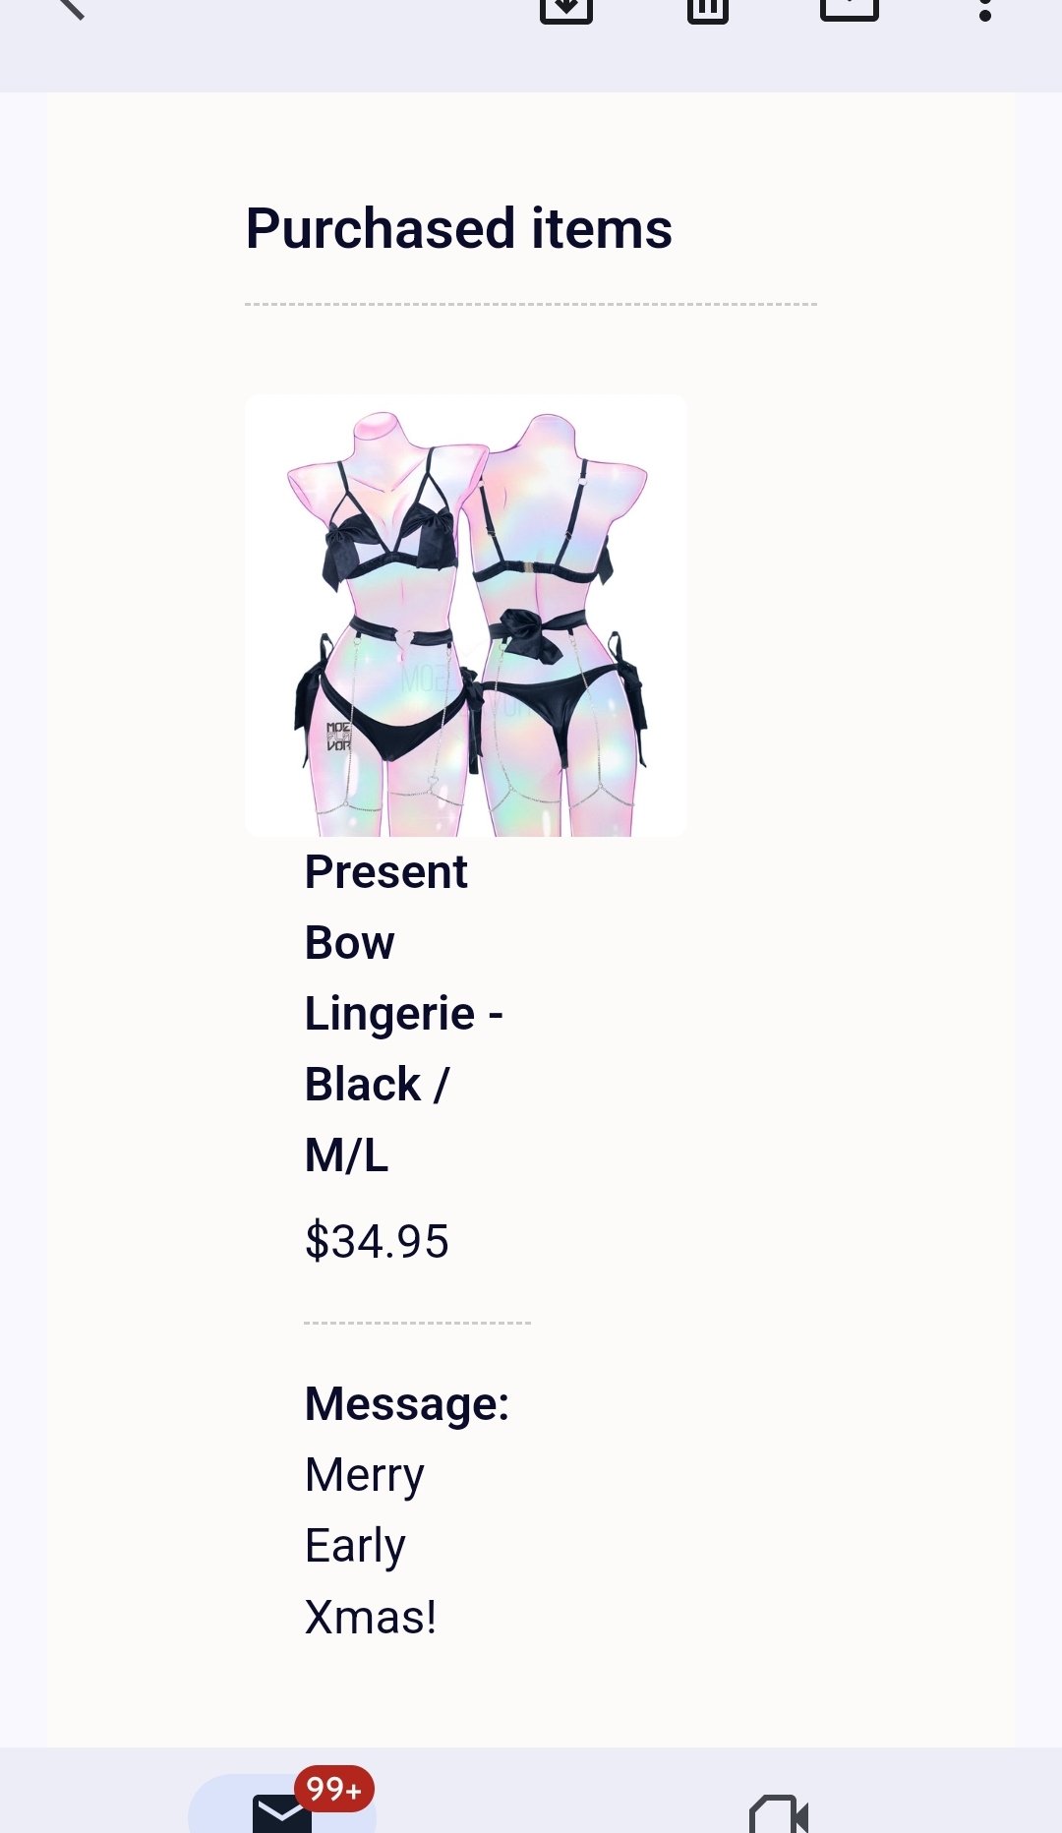Tap the dotted divider below Purchased items
Image resolution: width=1062 pixels, height=1833 pixels.
(x=531, y=305)
